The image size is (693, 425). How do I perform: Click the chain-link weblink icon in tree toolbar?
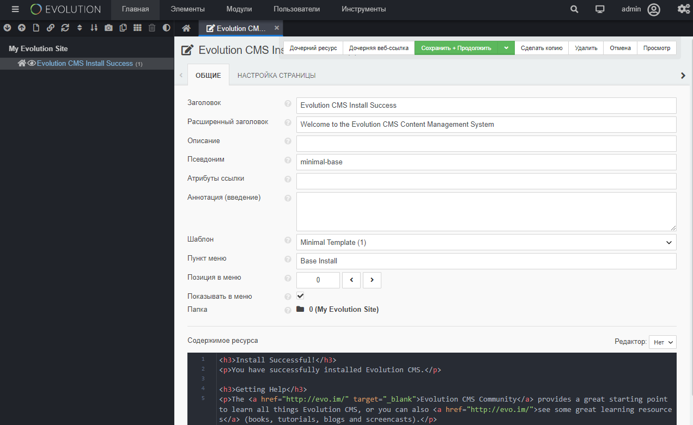tap(51, 28)
